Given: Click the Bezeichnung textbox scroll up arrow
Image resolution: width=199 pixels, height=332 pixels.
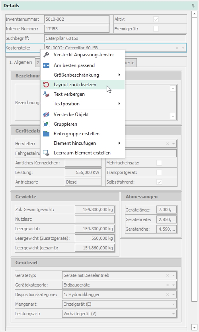Looking at the screenshot, I should [x=173, y=89].
